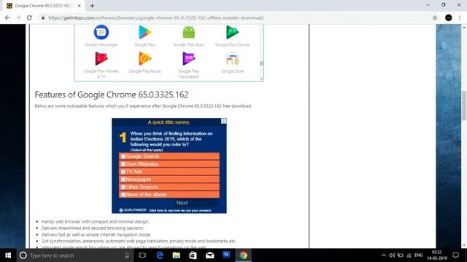Click the ENG language indicator
The height and width of the screenshot is (262, 467).
(418, 255)
